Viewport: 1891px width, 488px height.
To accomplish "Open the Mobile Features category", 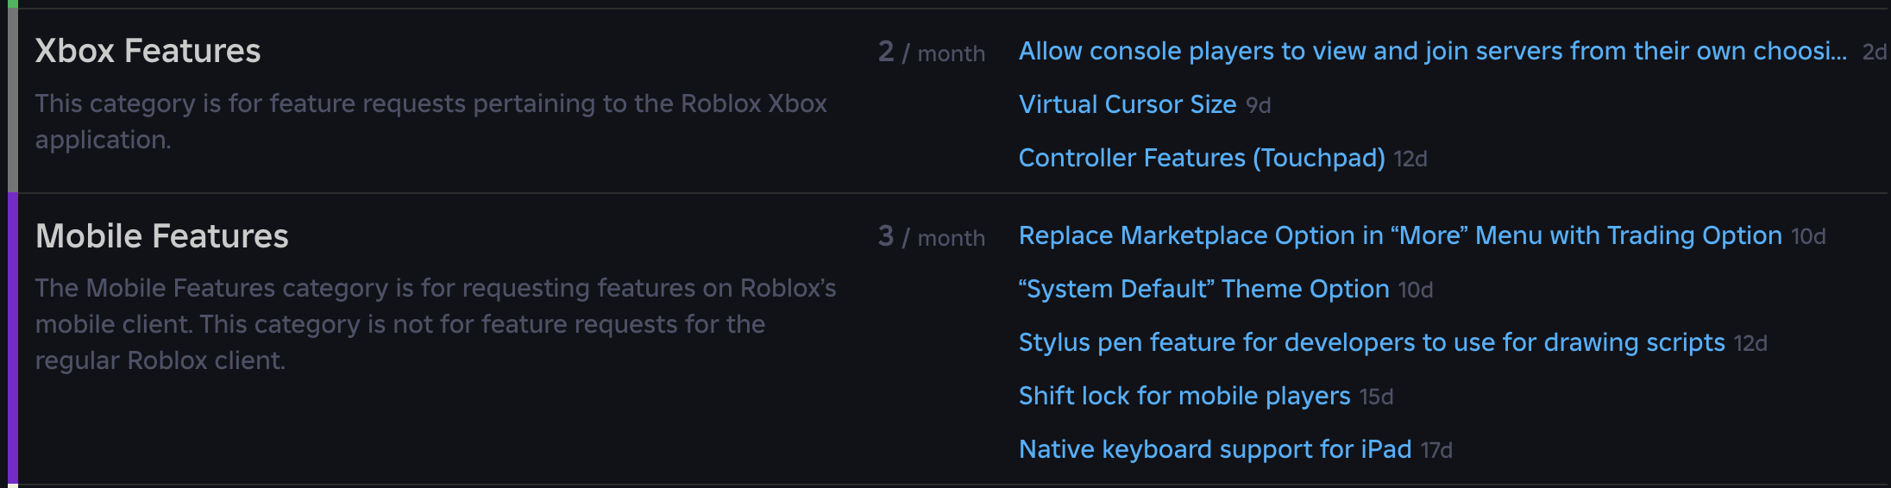I will click(161, 236).
